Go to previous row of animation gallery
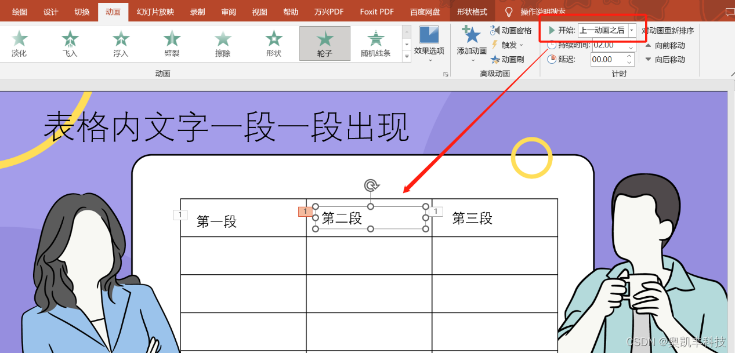Viewport: 735px width, 353px height. click(x=407, y=31)
